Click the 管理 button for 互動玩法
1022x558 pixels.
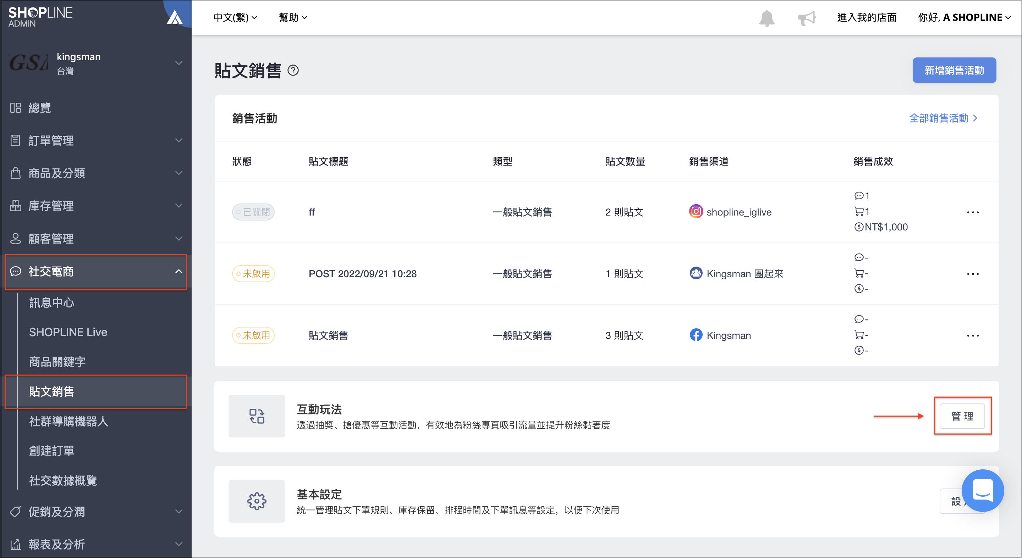click(x=962, y=416)
